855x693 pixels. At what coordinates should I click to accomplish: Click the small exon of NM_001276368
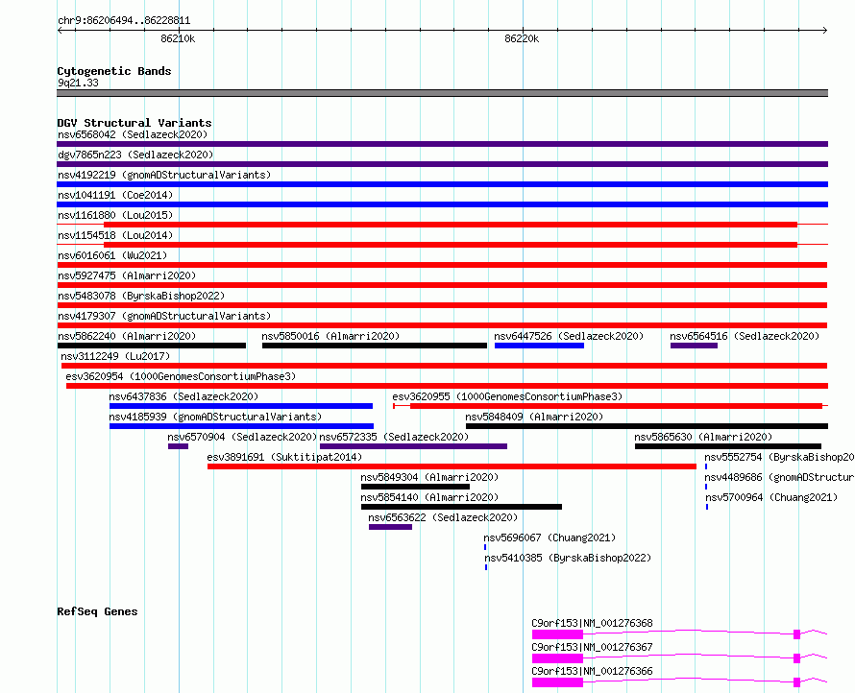(x=796, y=634)
